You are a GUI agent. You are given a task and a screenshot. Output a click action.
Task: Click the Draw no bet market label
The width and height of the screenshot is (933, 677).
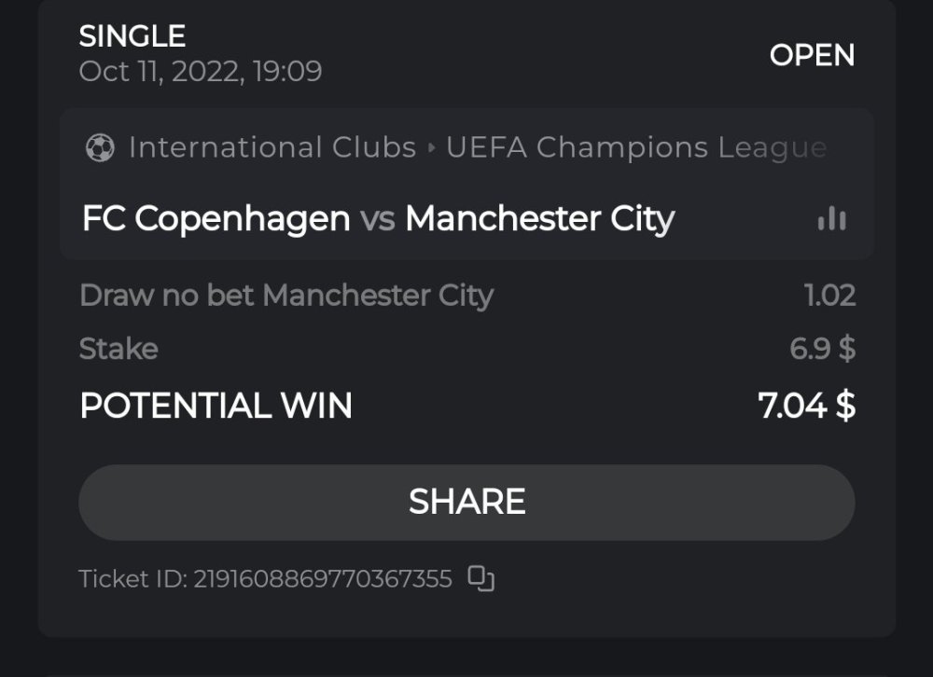coord(285,296)
